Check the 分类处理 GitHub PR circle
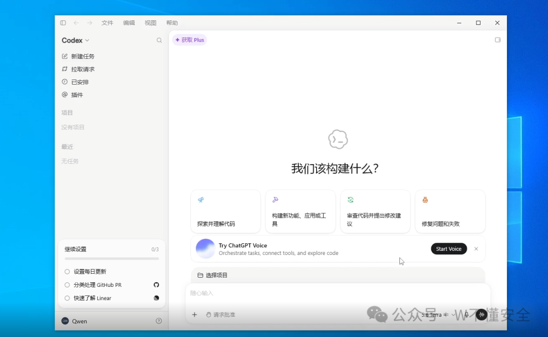 (x=67, y=285)
